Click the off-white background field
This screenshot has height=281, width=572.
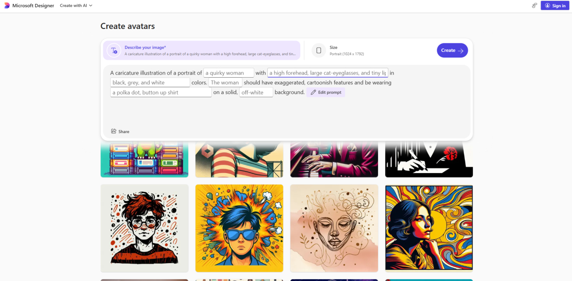(x=256, y=92)
